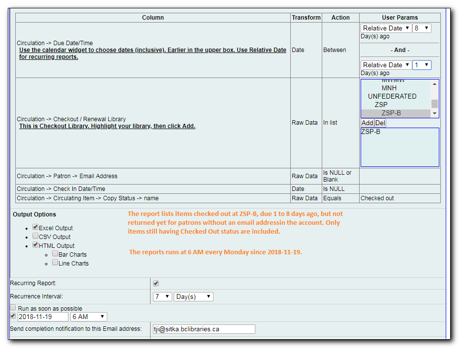459x348 pixels.
Task: Check Run as soon as possible
Action: [13, 308]
